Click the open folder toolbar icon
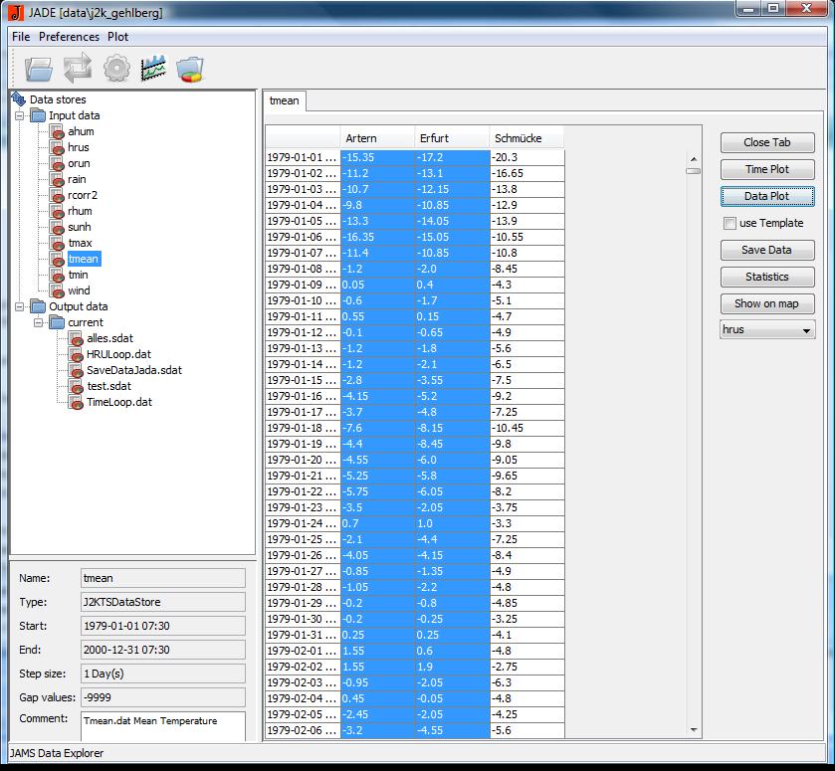835x771 pixels. pyautogui.click(x=38, y=69)
